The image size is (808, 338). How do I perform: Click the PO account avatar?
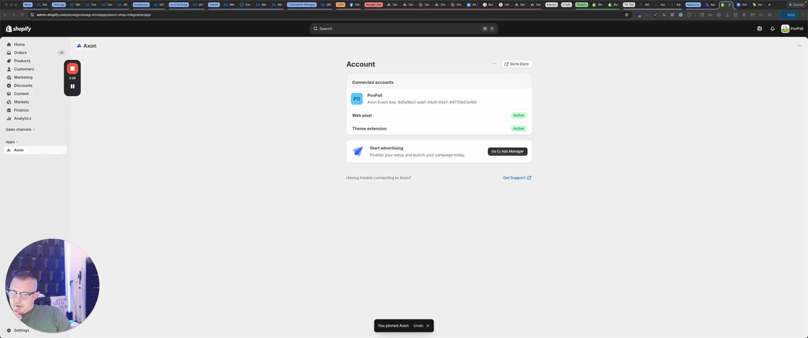point(357,99)
